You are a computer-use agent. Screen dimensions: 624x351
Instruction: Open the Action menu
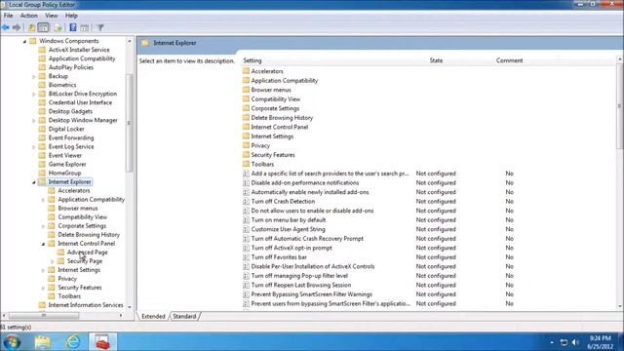[29, 16]
